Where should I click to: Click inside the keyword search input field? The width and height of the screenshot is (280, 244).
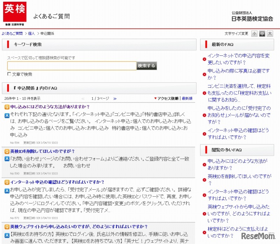tap(70, 66)
